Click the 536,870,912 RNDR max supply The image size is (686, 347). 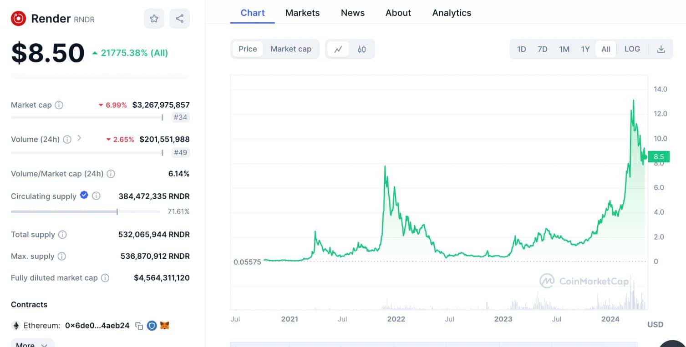point(155,256)
